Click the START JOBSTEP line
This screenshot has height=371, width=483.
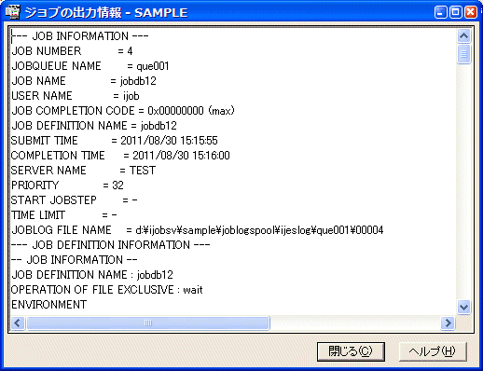point(75,200)
